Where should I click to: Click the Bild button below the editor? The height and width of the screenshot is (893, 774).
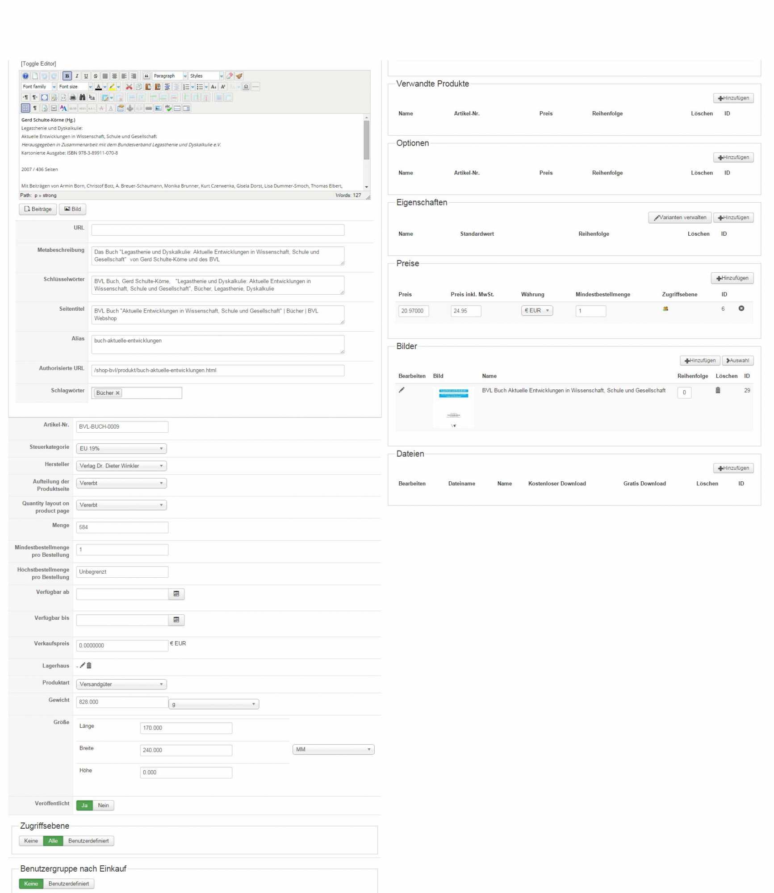(x=73, y=209)
